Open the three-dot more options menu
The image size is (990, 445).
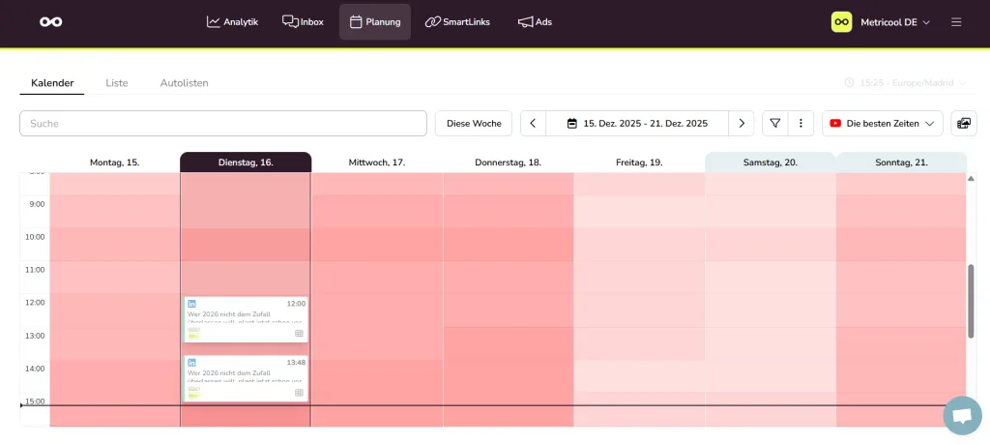[801, 123]
